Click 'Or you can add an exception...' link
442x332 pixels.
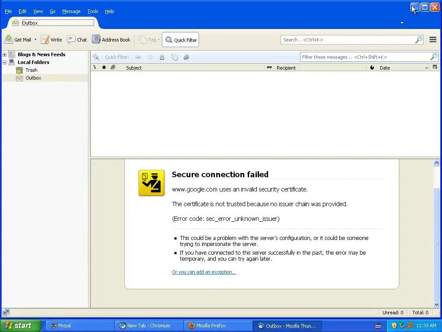point(204,272)
